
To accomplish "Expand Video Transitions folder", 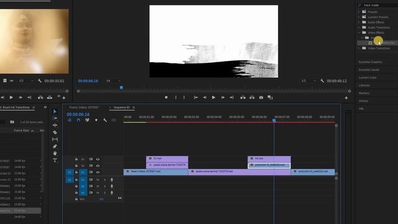I will pos(359,49).
